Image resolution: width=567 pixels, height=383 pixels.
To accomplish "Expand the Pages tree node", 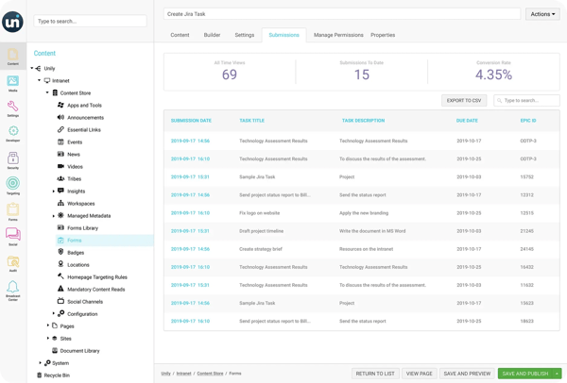I will coord(48,326).
